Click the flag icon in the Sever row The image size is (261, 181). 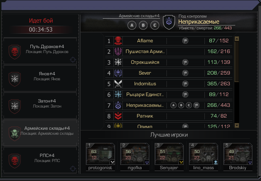(185, 73)
